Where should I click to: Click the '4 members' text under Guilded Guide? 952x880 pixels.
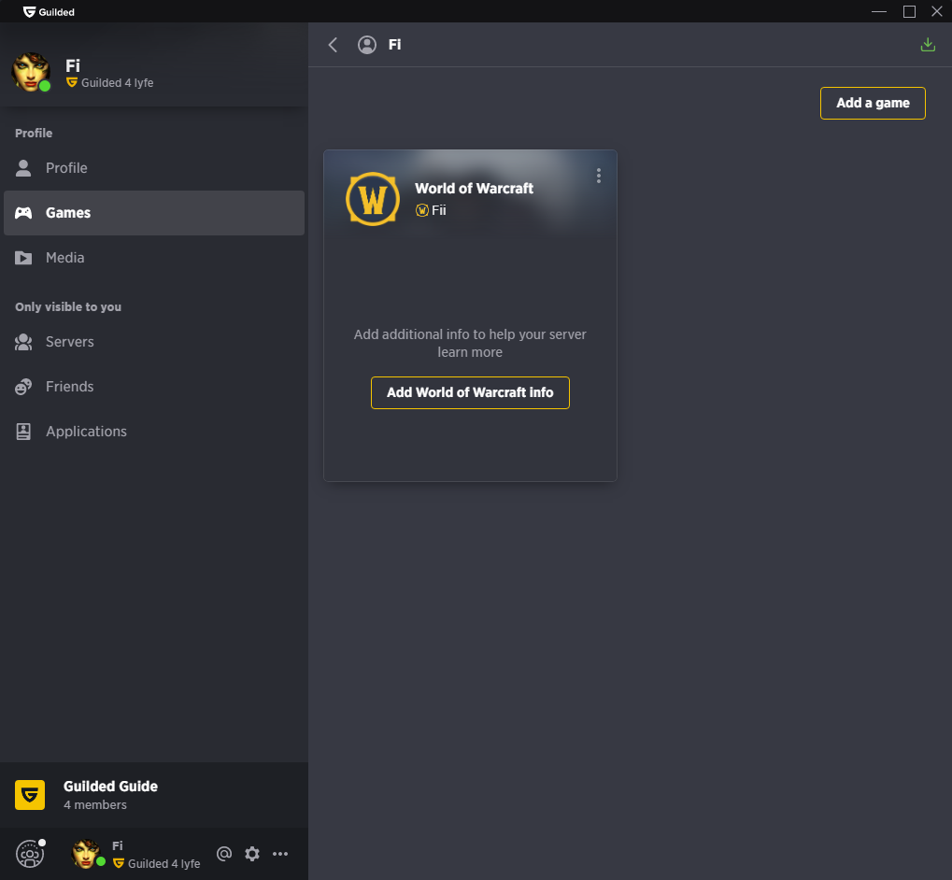point(95,804)
